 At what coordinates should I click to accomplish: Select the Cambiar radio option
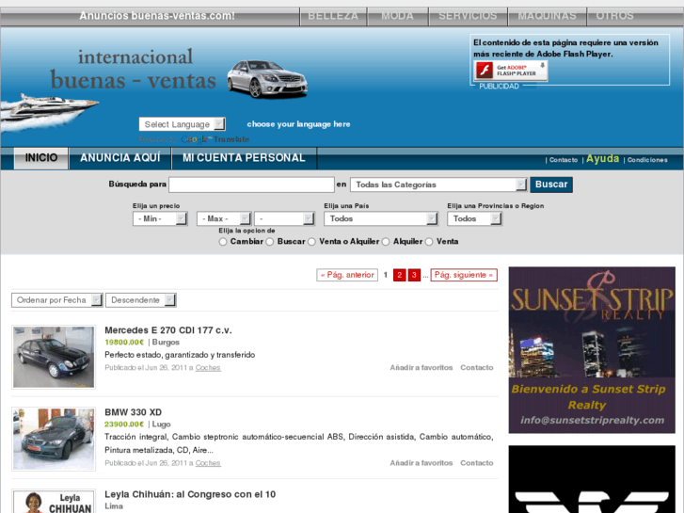point(223,242)
